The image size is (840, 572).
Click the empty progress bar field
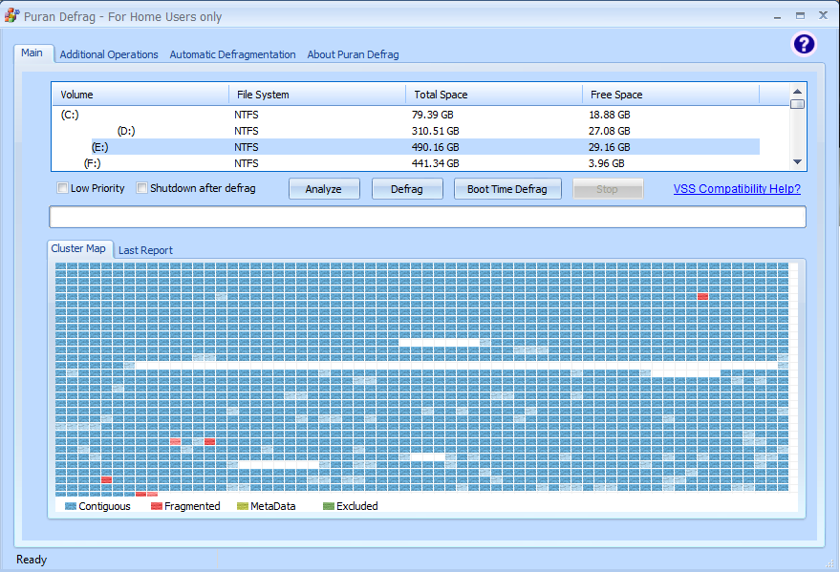(x=427, y=217)
